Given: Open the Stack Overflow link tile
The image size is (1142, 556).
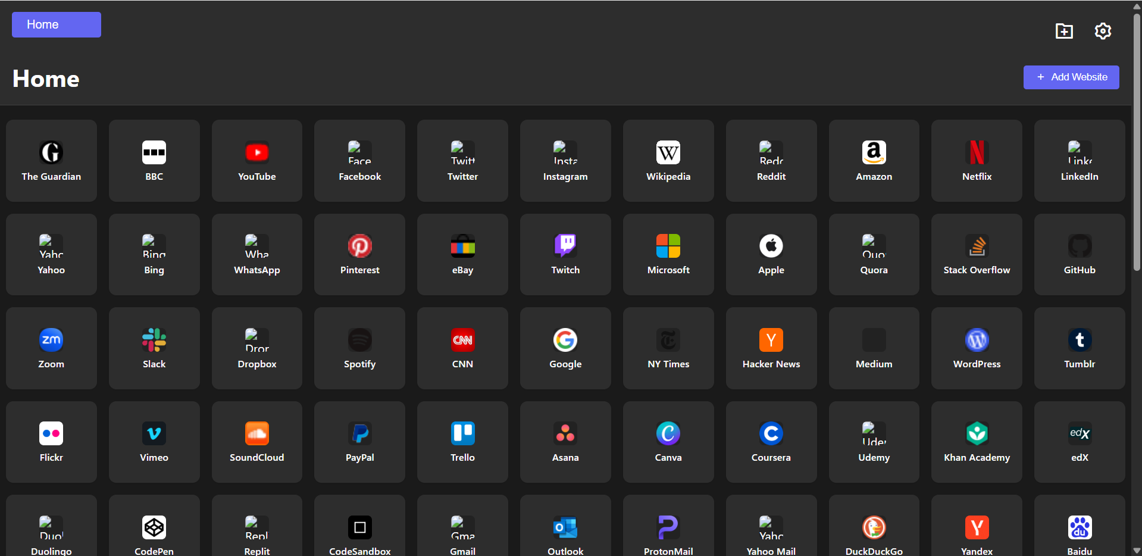Looking at the screenshot, I should pos(977,254).
